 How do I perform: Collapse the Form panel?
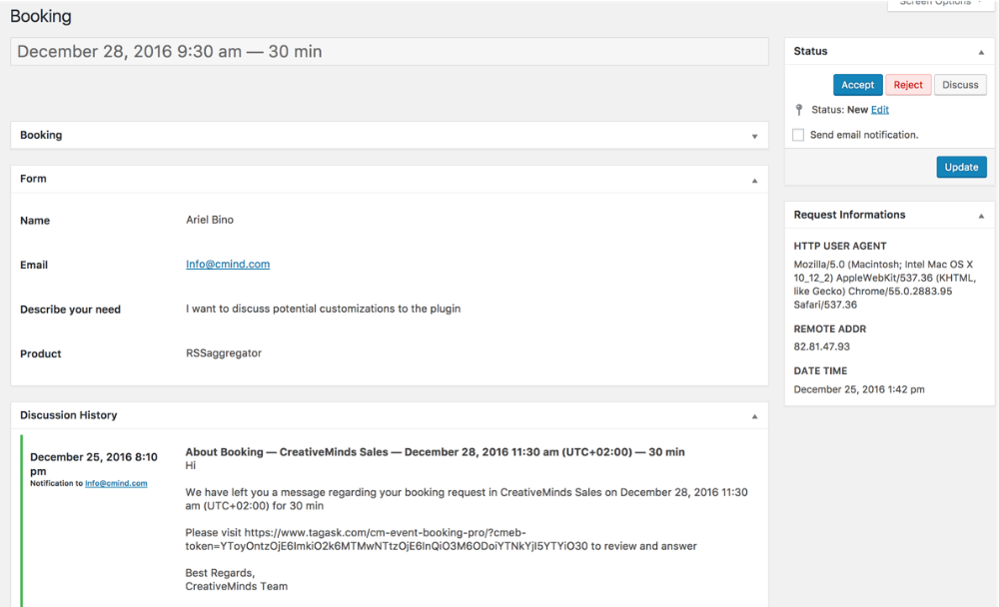[x=754, y=181]
